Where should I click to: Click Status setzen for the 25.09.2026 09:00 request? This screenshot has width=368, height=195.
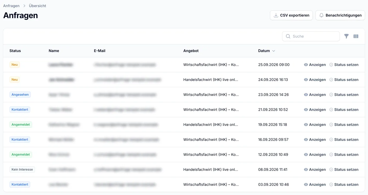point(344,65)
